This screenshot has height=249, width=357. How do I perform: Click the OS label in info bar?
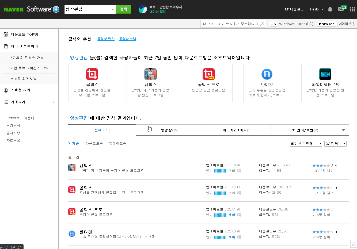click(273, 24)
